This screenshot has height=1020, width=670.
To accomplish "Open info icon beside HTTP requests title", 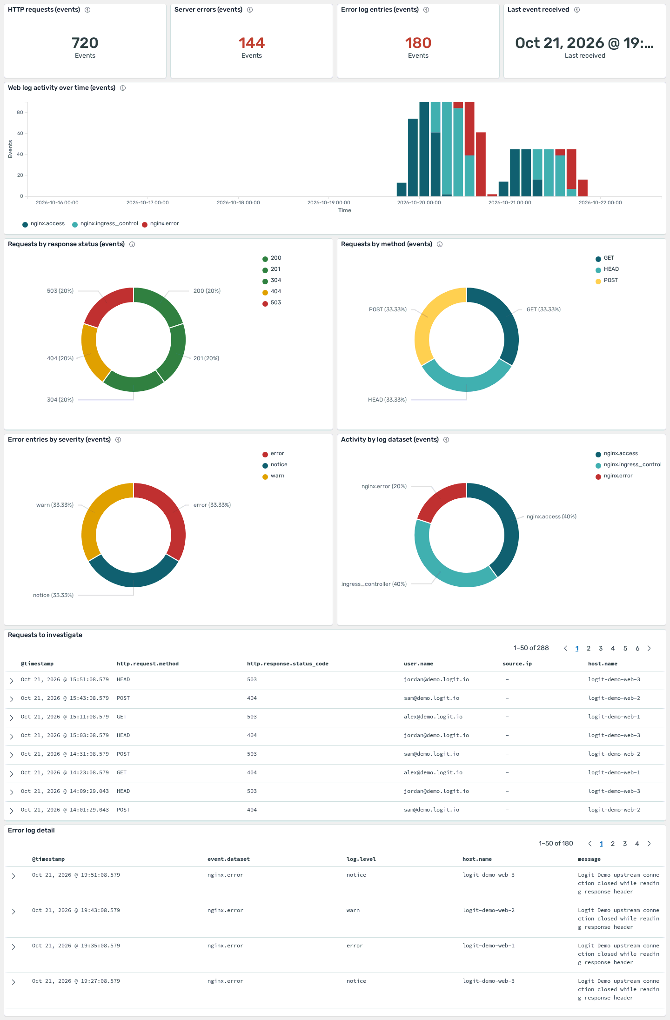I will pos(87,10).
